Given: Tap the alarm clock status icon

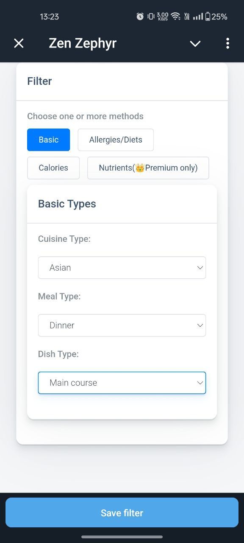Looking at the screenshot, I should tap(140, 17).
